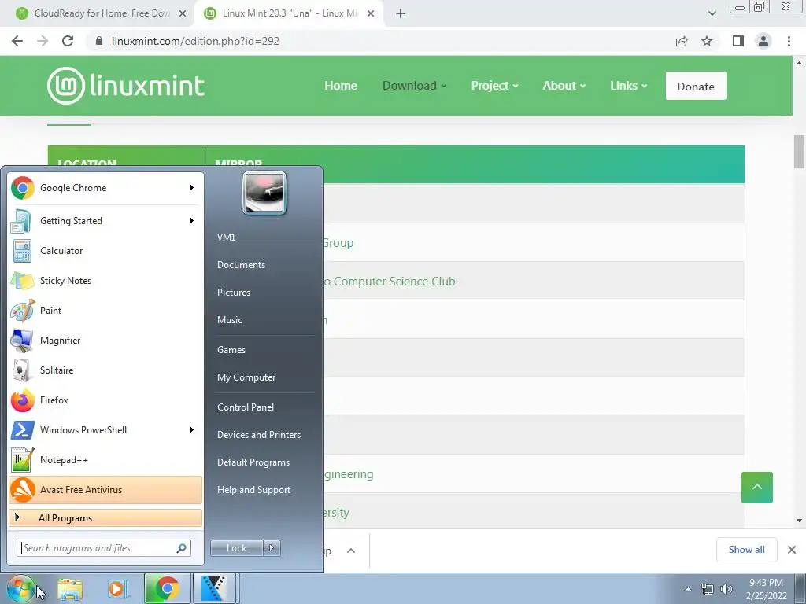Screen dimensions: 806x604
Task: Click Show all downloads
Action: point(746,550)
